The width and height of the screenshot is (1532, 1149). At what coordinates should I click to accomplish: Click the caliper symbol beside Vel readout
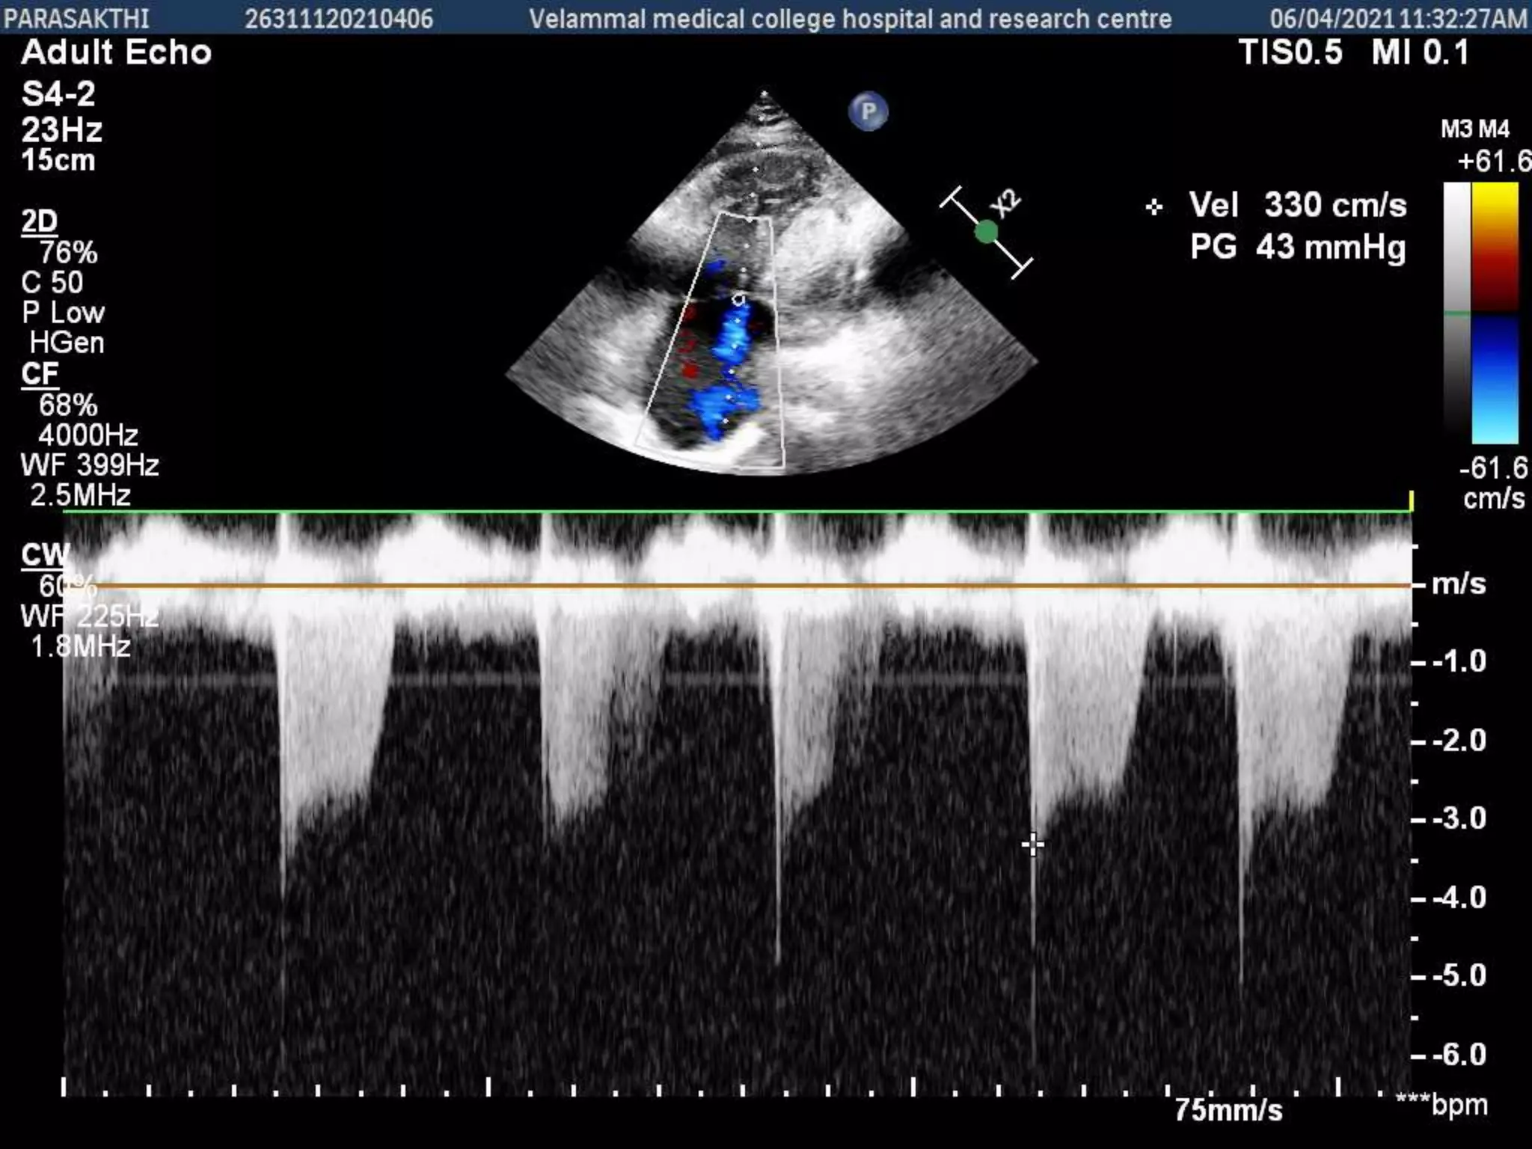tap(1153, 207)
